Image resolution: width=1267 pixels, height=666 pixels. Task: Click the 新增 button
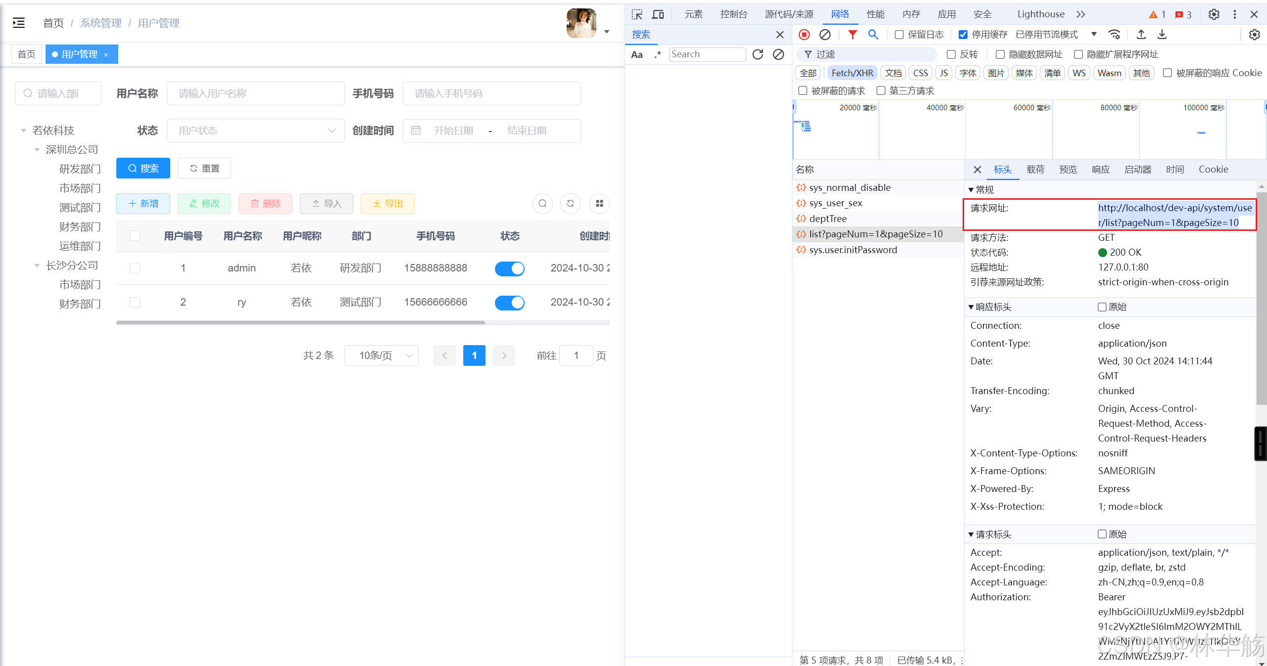[143, 204]
